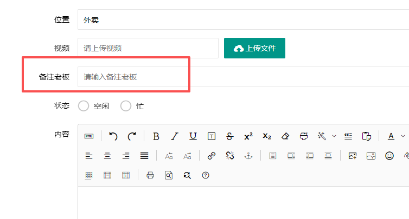Expand the format brush dropdown arrow

coord(334,136)
